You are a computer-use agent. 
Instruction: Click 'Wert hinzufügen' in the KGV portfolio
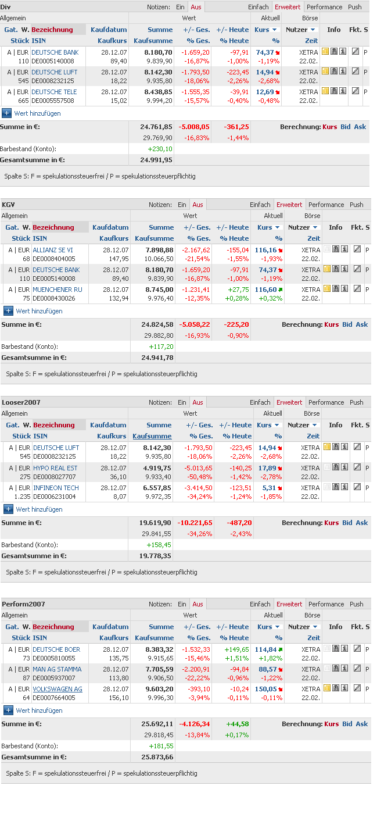[39, 311]
